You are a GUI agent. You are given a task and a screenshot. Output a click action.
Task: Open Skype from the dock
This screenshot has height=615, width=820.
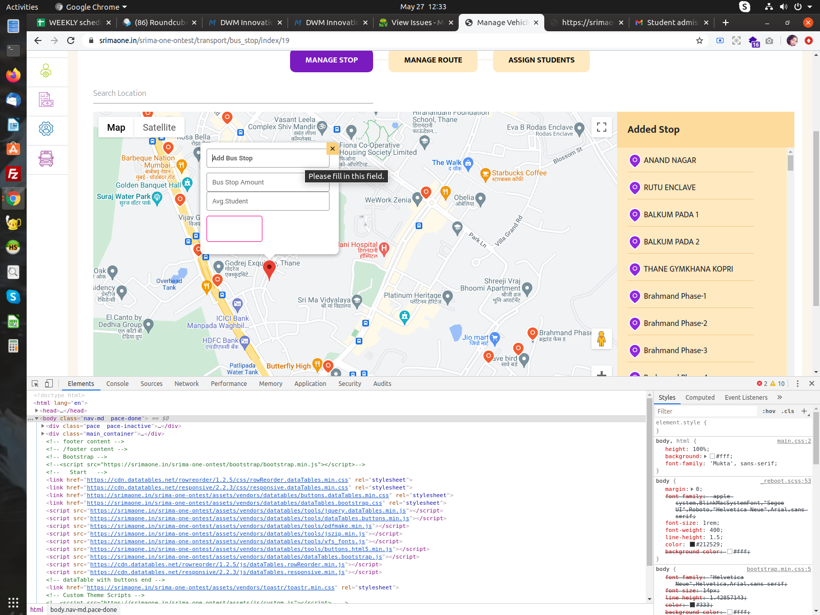coord(13,297)
